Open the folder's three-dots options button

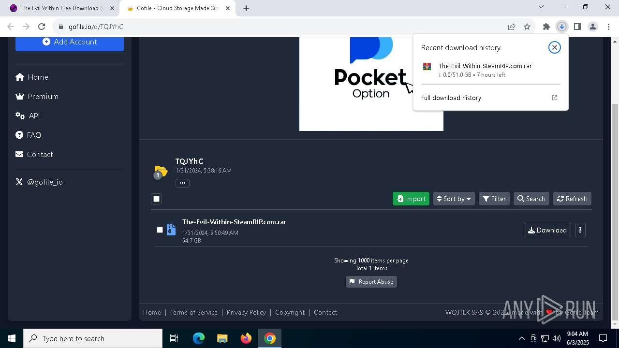182,183
